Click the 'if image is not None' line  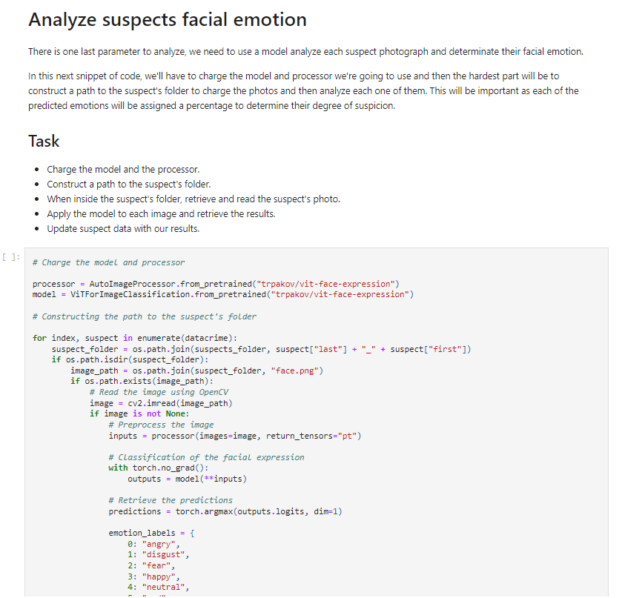(139, 413)
